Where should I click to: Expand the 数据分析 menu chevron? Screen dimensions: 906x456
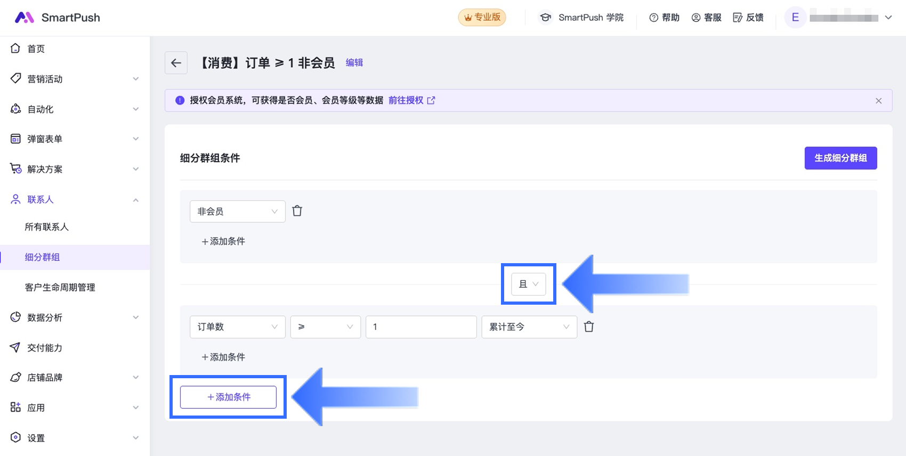136,317
